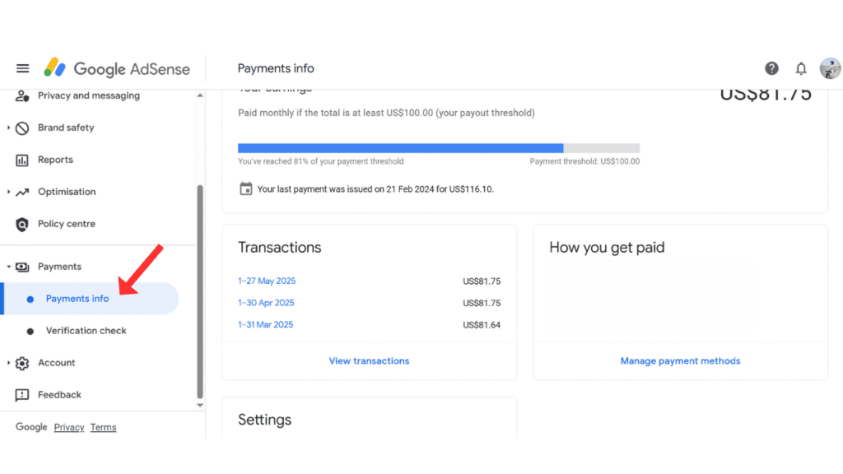Click the sidebar scrollbar thumb
Screen dimensions: 843x474
[x=200, y=292]
